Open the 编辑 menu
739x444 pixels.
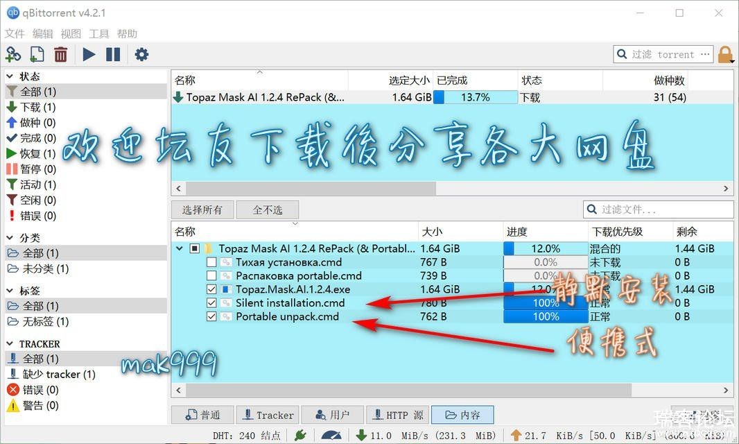pos(43,33)
